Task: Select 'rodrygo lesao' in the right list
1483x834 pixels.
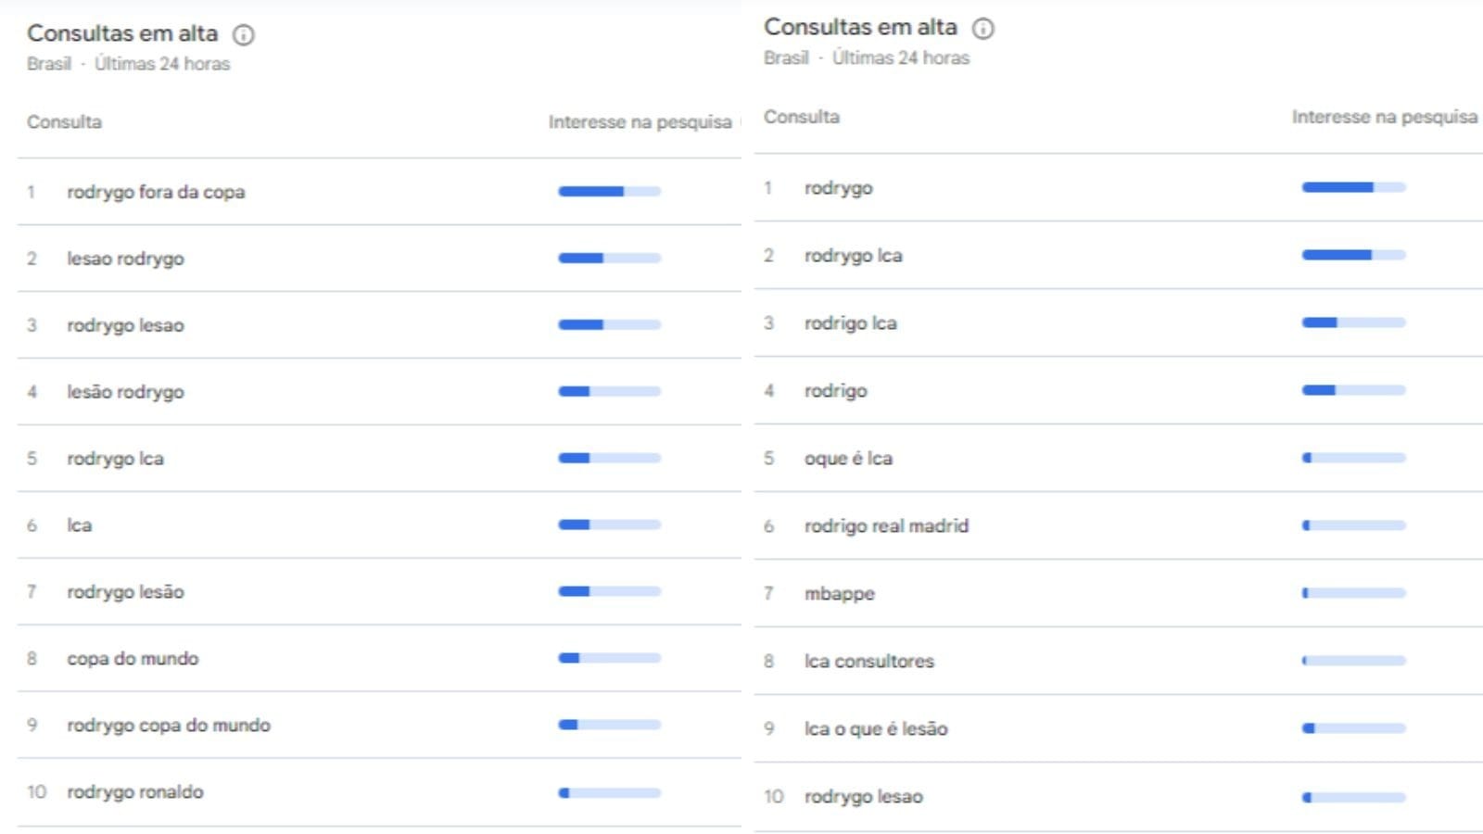Action: [863, 797]
